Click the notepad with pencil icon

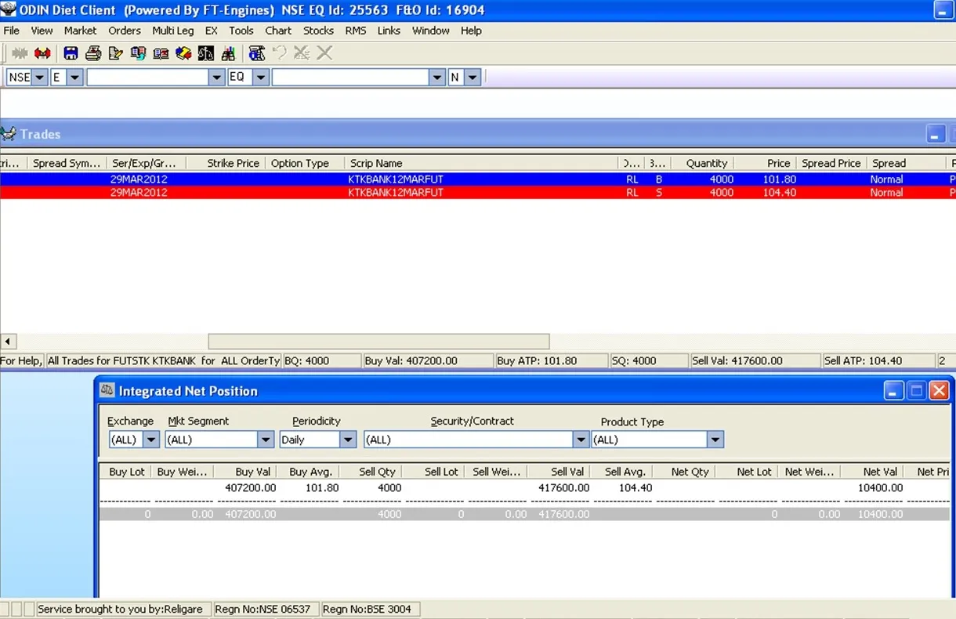pos(116,53)
